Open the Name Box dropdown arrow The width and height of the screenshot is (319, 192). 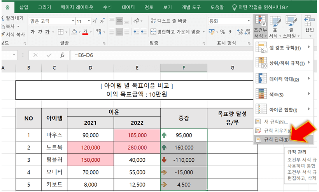tap(14, 55)
